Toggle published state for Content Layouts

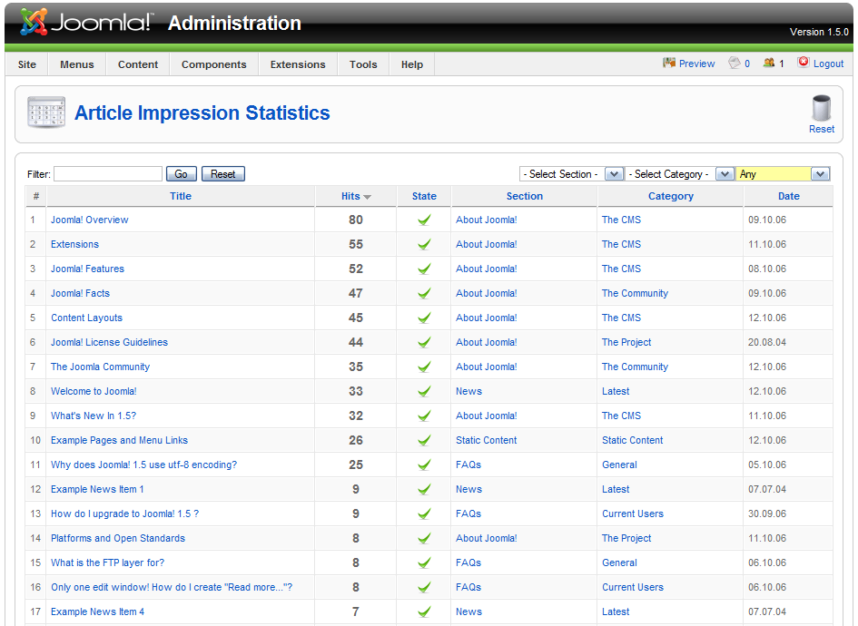click(x=424, y=318)
